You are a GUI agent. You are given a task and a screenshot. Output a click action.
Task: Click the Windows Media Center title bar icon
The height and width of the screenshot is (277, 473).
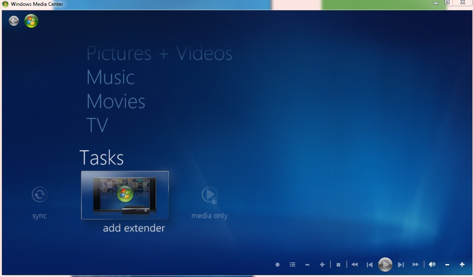pos(5,4)
